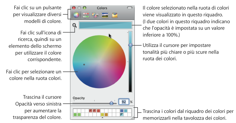Image resolution: width=236 pixels, height=123 pixels.
Task: Click the selection marker in the color wheel
Action: coord(84,65)
